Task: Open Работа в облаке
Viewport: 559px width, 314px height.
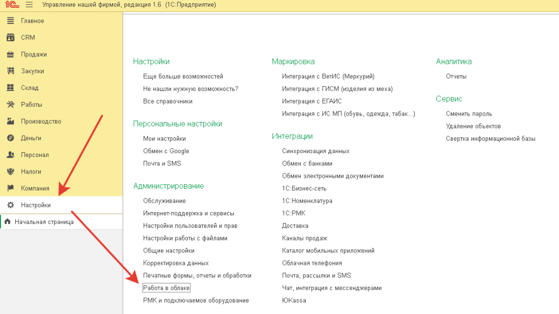Action: [166, 288]
